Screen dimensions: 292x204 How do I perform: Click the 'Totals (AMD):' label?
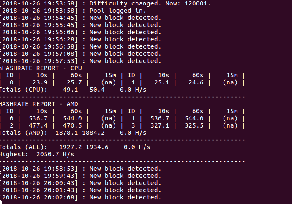point(24,133)
